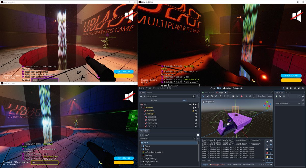The height and width of the screenshot is (168, 306).
Task: Click the reload played project icon
Action: coord(283,88)
